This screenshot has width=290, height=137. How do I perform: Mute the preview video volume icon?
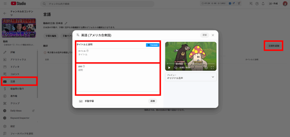pos(176,68)
